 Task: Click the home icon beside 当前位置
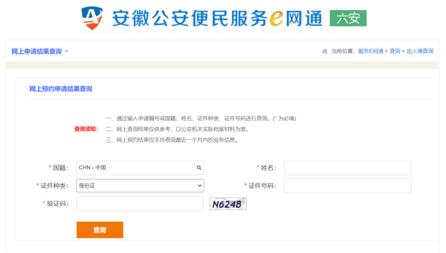coord(325,52)
